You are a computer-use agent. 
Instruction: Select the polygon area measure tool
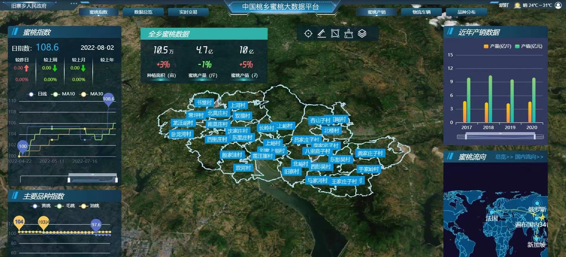[335, 34]
